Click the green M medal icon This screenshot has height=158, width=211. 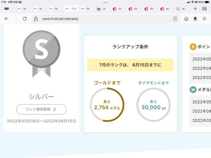click(x=193, y=90)
